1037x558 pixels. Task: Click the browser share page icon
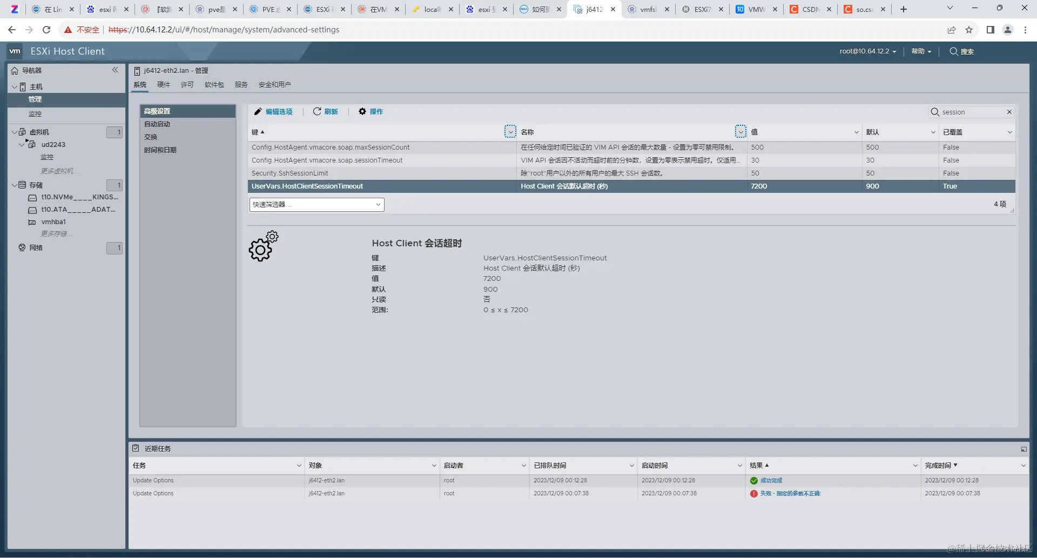click(952, 30)
